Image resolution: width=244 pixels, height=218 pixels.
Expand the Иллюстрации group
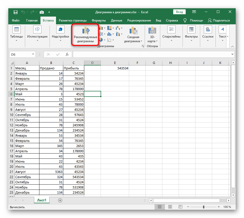37,34
